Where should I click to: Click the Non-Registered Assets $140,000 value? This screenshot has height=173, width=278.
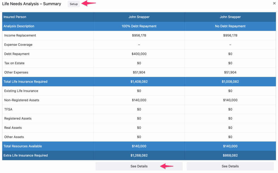tap(139, 100)
